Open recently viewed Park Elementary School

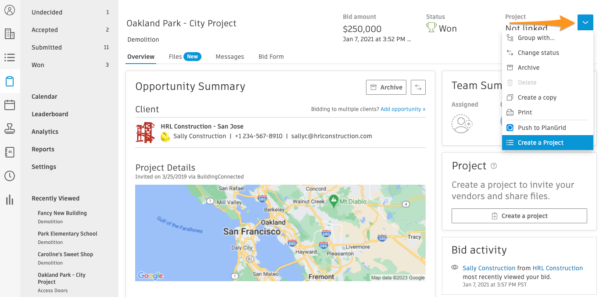(x=68, y=234)
